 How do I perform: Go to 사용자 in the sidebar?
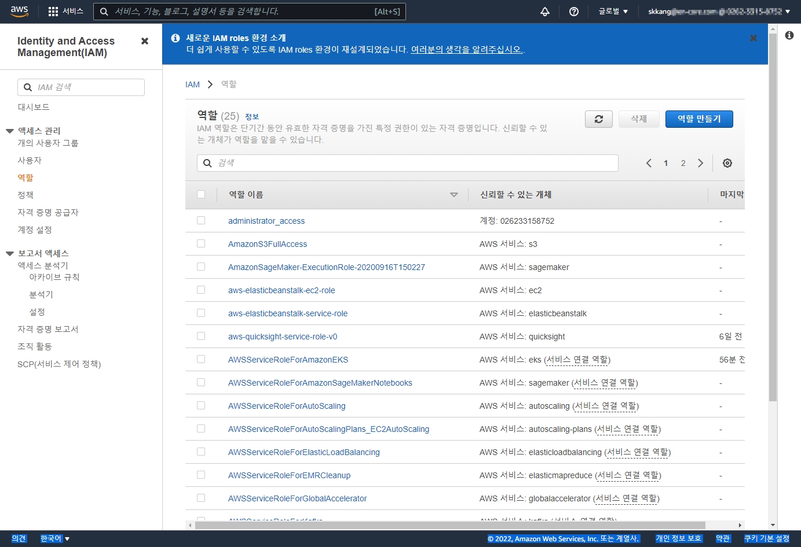point(30,160)
